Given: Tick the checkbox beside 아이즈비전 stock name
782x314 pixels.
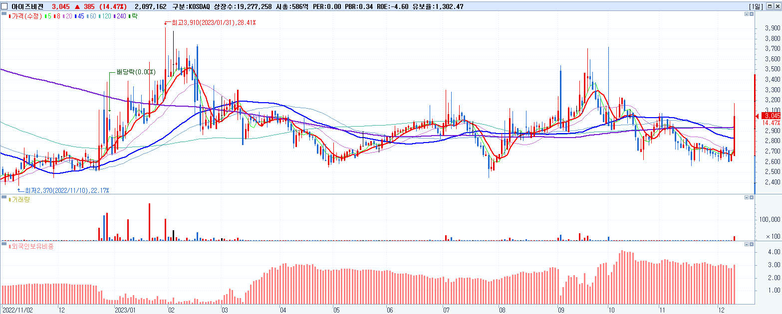Looking at the screenshot, I should pyautogui.click(x=4, y=6).
